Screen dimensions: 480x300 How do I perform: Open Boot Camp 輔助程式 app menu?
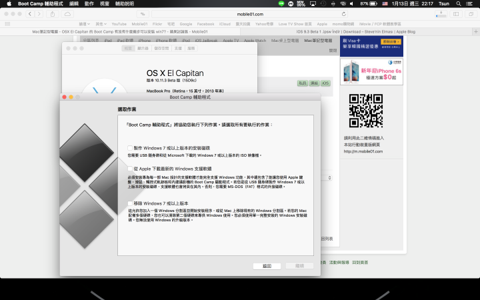[x=41, y=4]
